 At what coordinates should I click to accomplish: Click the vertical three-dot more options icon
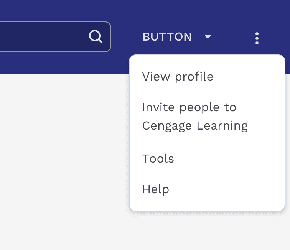[257, 38]
